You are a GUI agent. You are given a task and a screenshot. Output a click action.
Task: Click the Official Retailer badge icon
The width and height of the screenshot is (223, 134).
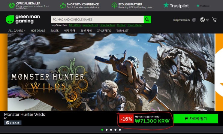point(12,5)
